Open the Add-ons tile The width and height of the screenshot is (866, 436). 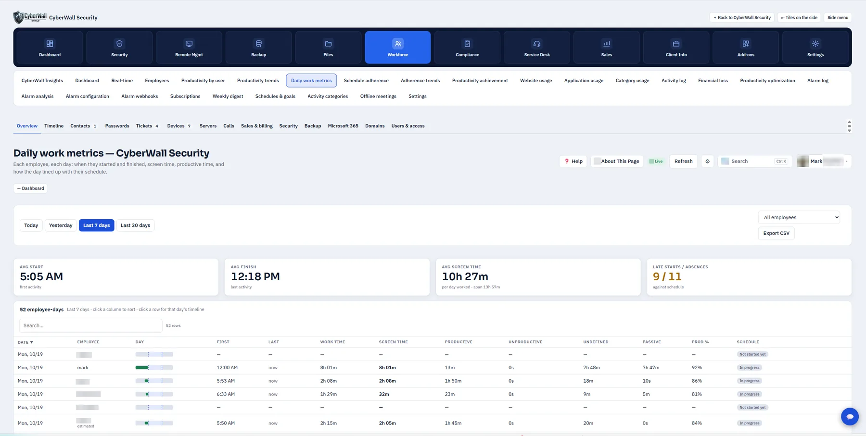point(746,47)
